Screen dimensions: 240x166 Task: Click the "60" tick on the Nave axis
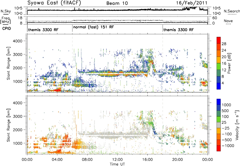[x=215, y=18]
